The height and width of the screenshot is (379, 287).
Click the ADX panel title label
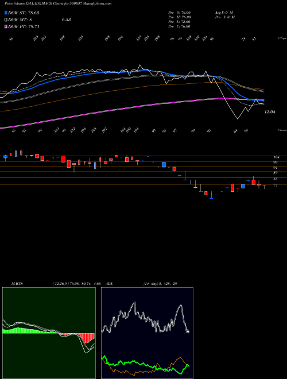[109, 284]
